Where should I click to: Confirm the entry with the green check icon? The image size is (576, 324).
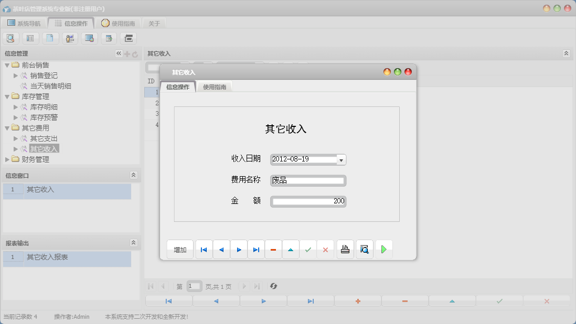(308, 250)
